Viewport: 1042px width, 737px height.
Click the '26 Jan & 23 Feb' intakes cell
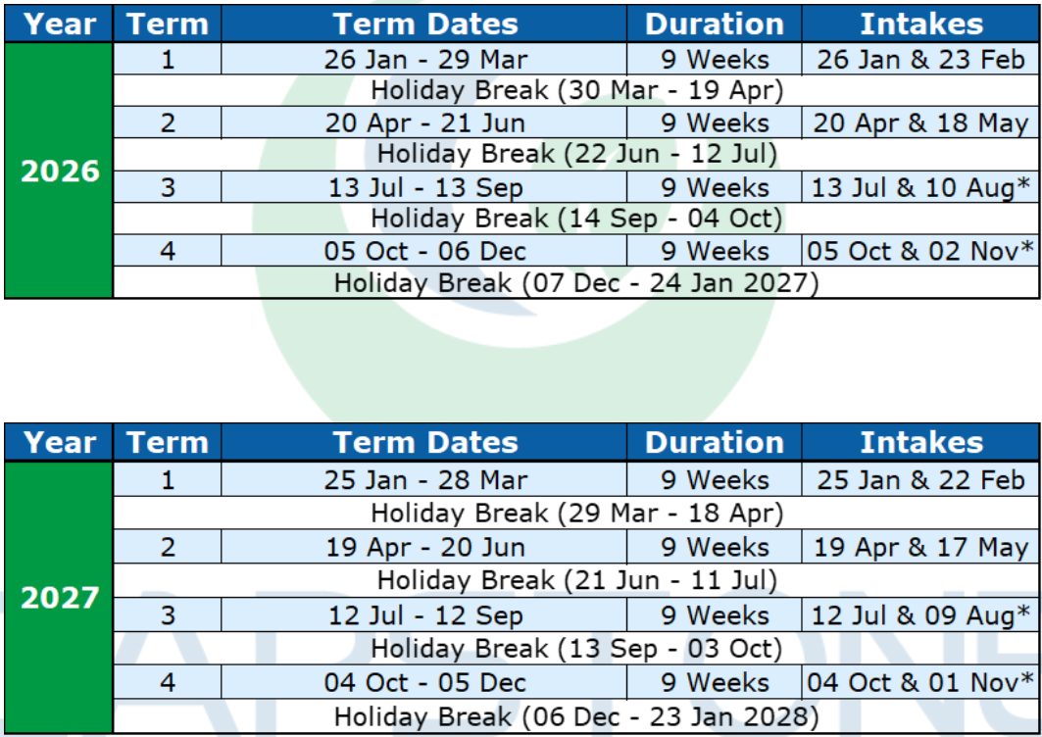(x=920, y=60)
